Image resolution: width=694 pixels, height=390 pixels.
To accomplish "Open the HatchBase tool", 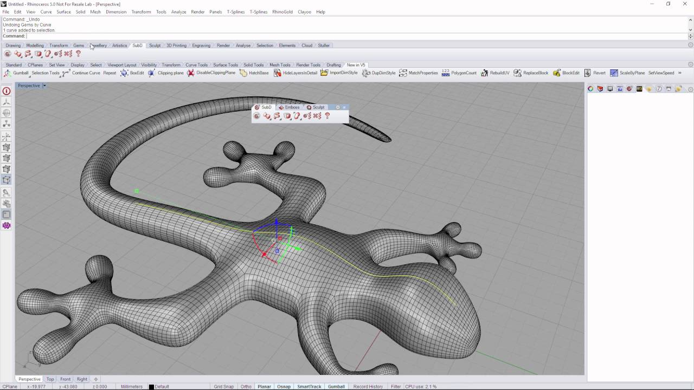I will (243, 73).
